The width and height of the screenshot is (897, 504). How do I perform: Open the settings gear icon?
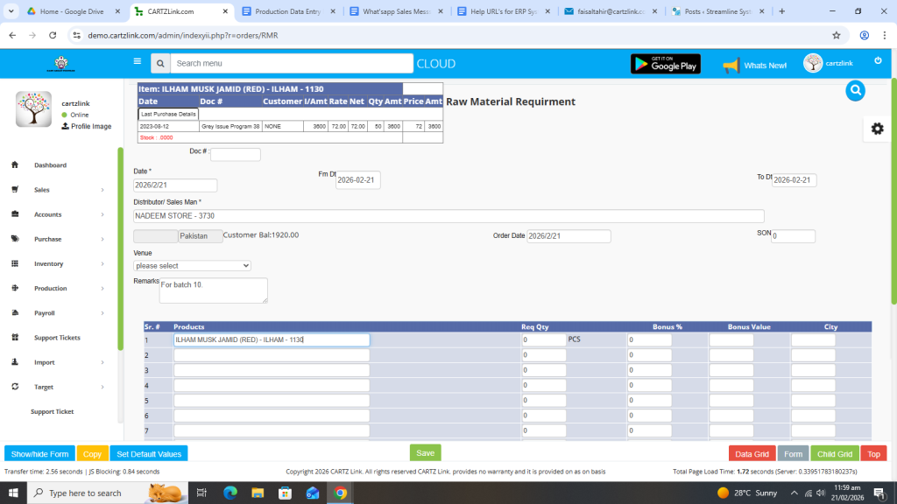pos(877,129)
